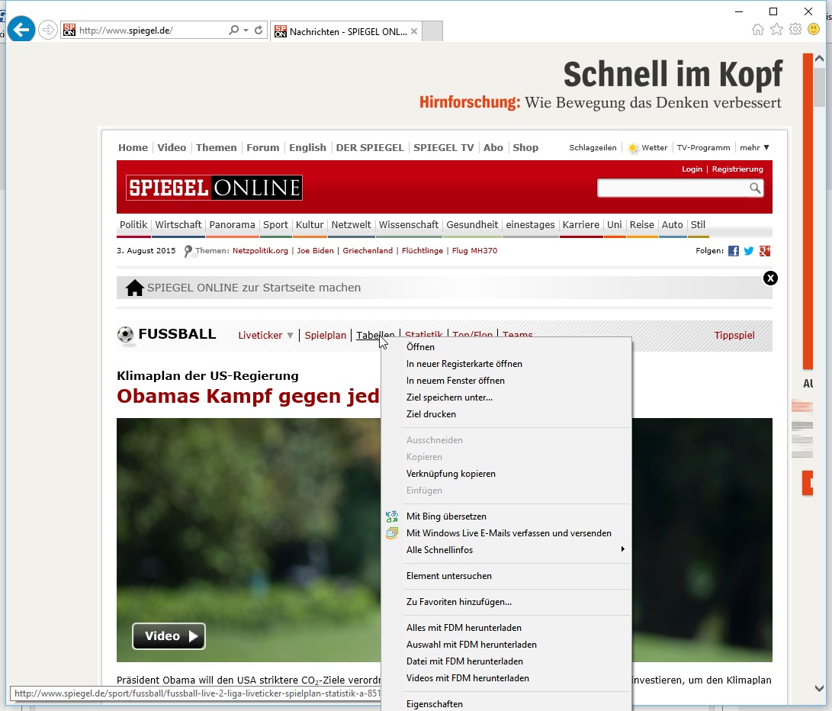Follow SPIEGEL on Twitter icon
Image resolution: width=832 pixels, height=711 pixels.
click(x=749, y=251)
